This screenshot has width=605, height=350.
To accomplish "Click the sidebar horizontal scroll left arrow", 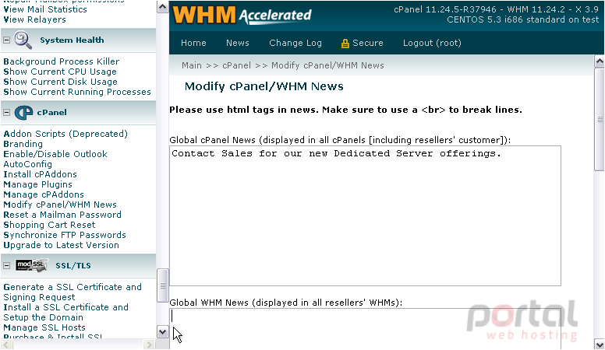I will [x=6, y=345].
